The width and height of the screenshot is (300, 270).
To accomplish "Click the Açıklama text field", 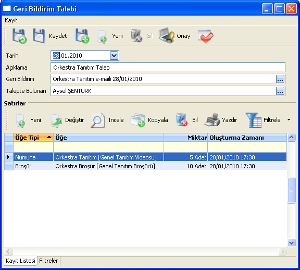I will [168, 67].
